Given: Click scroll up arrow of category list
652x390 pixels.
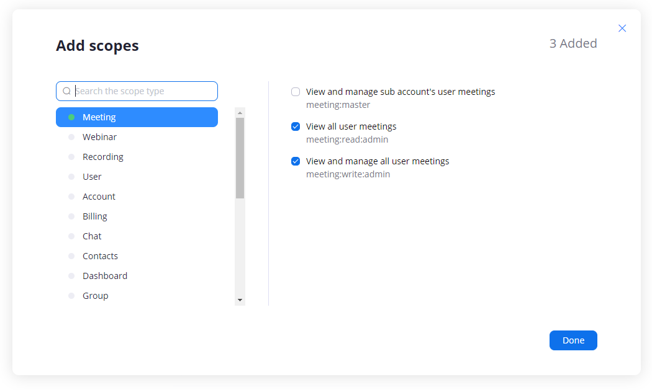Looking at the screenshot, I should coord(240,113).
